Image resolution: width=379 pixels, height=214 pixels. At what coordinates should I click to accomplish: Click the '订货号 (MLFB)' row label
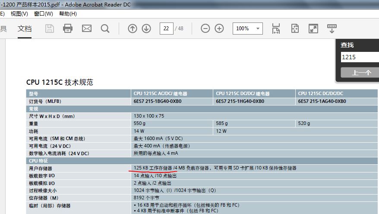pyautogui.click(x=45, y=101)
